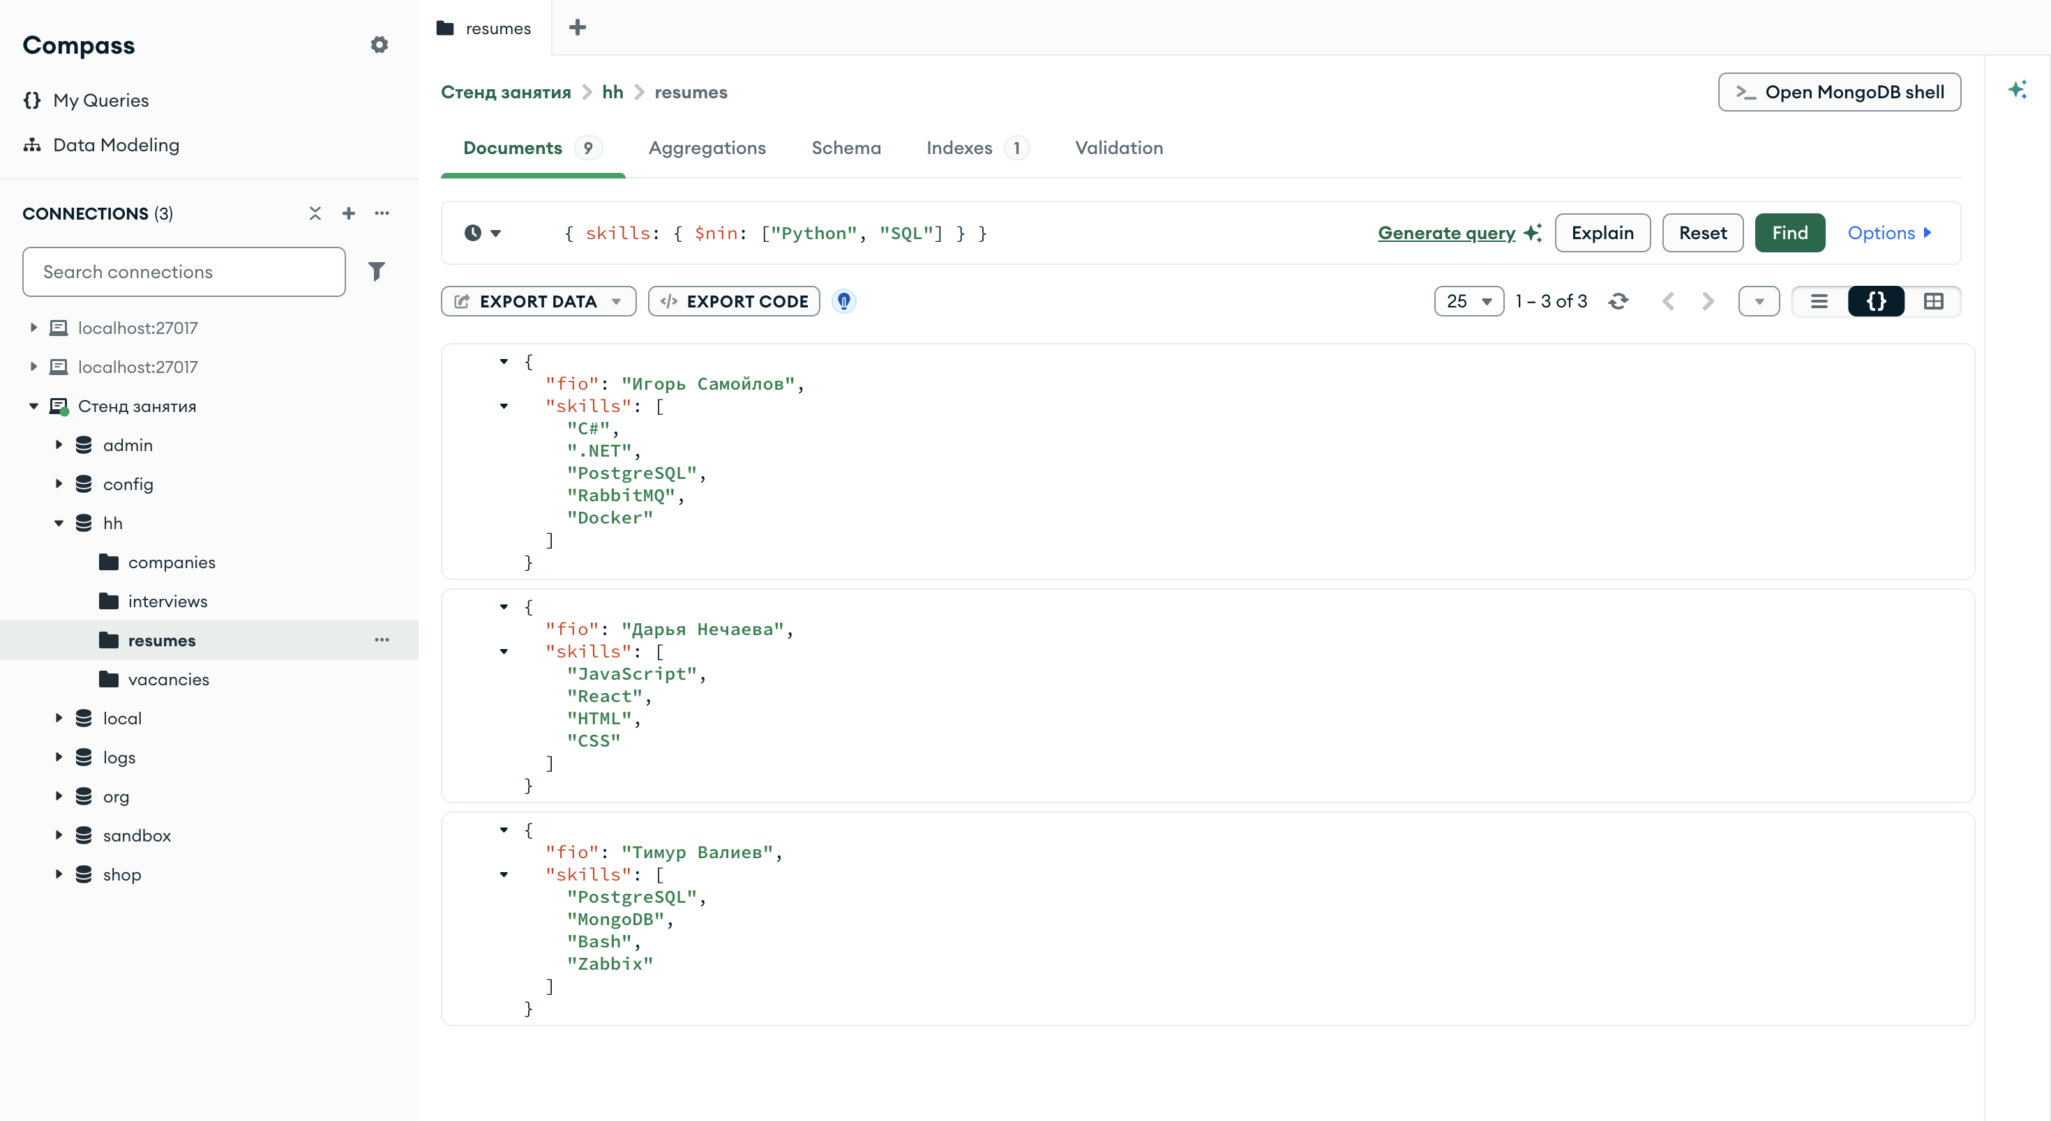2051x1121 pixels.
Task: Open new tab with plus icon
Action: click(x=577, y=28)
